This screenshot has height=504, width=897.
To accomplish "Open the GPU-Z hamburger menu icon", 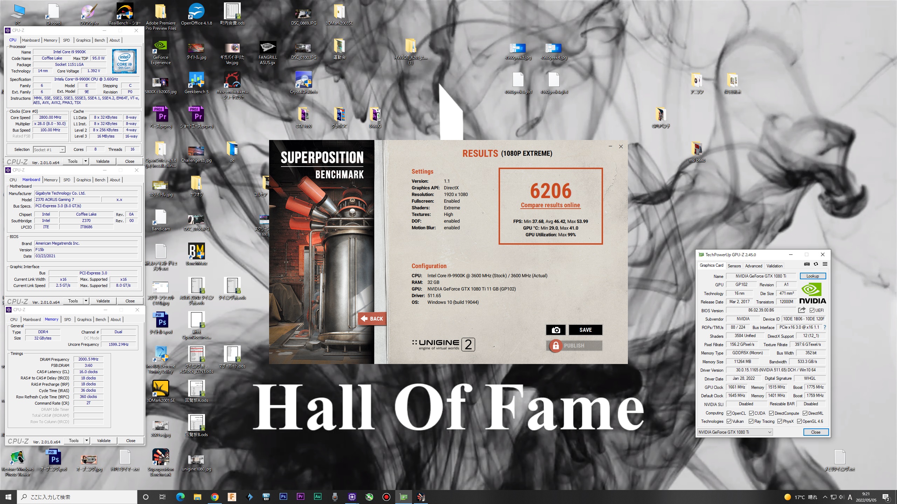I will 825,264.
